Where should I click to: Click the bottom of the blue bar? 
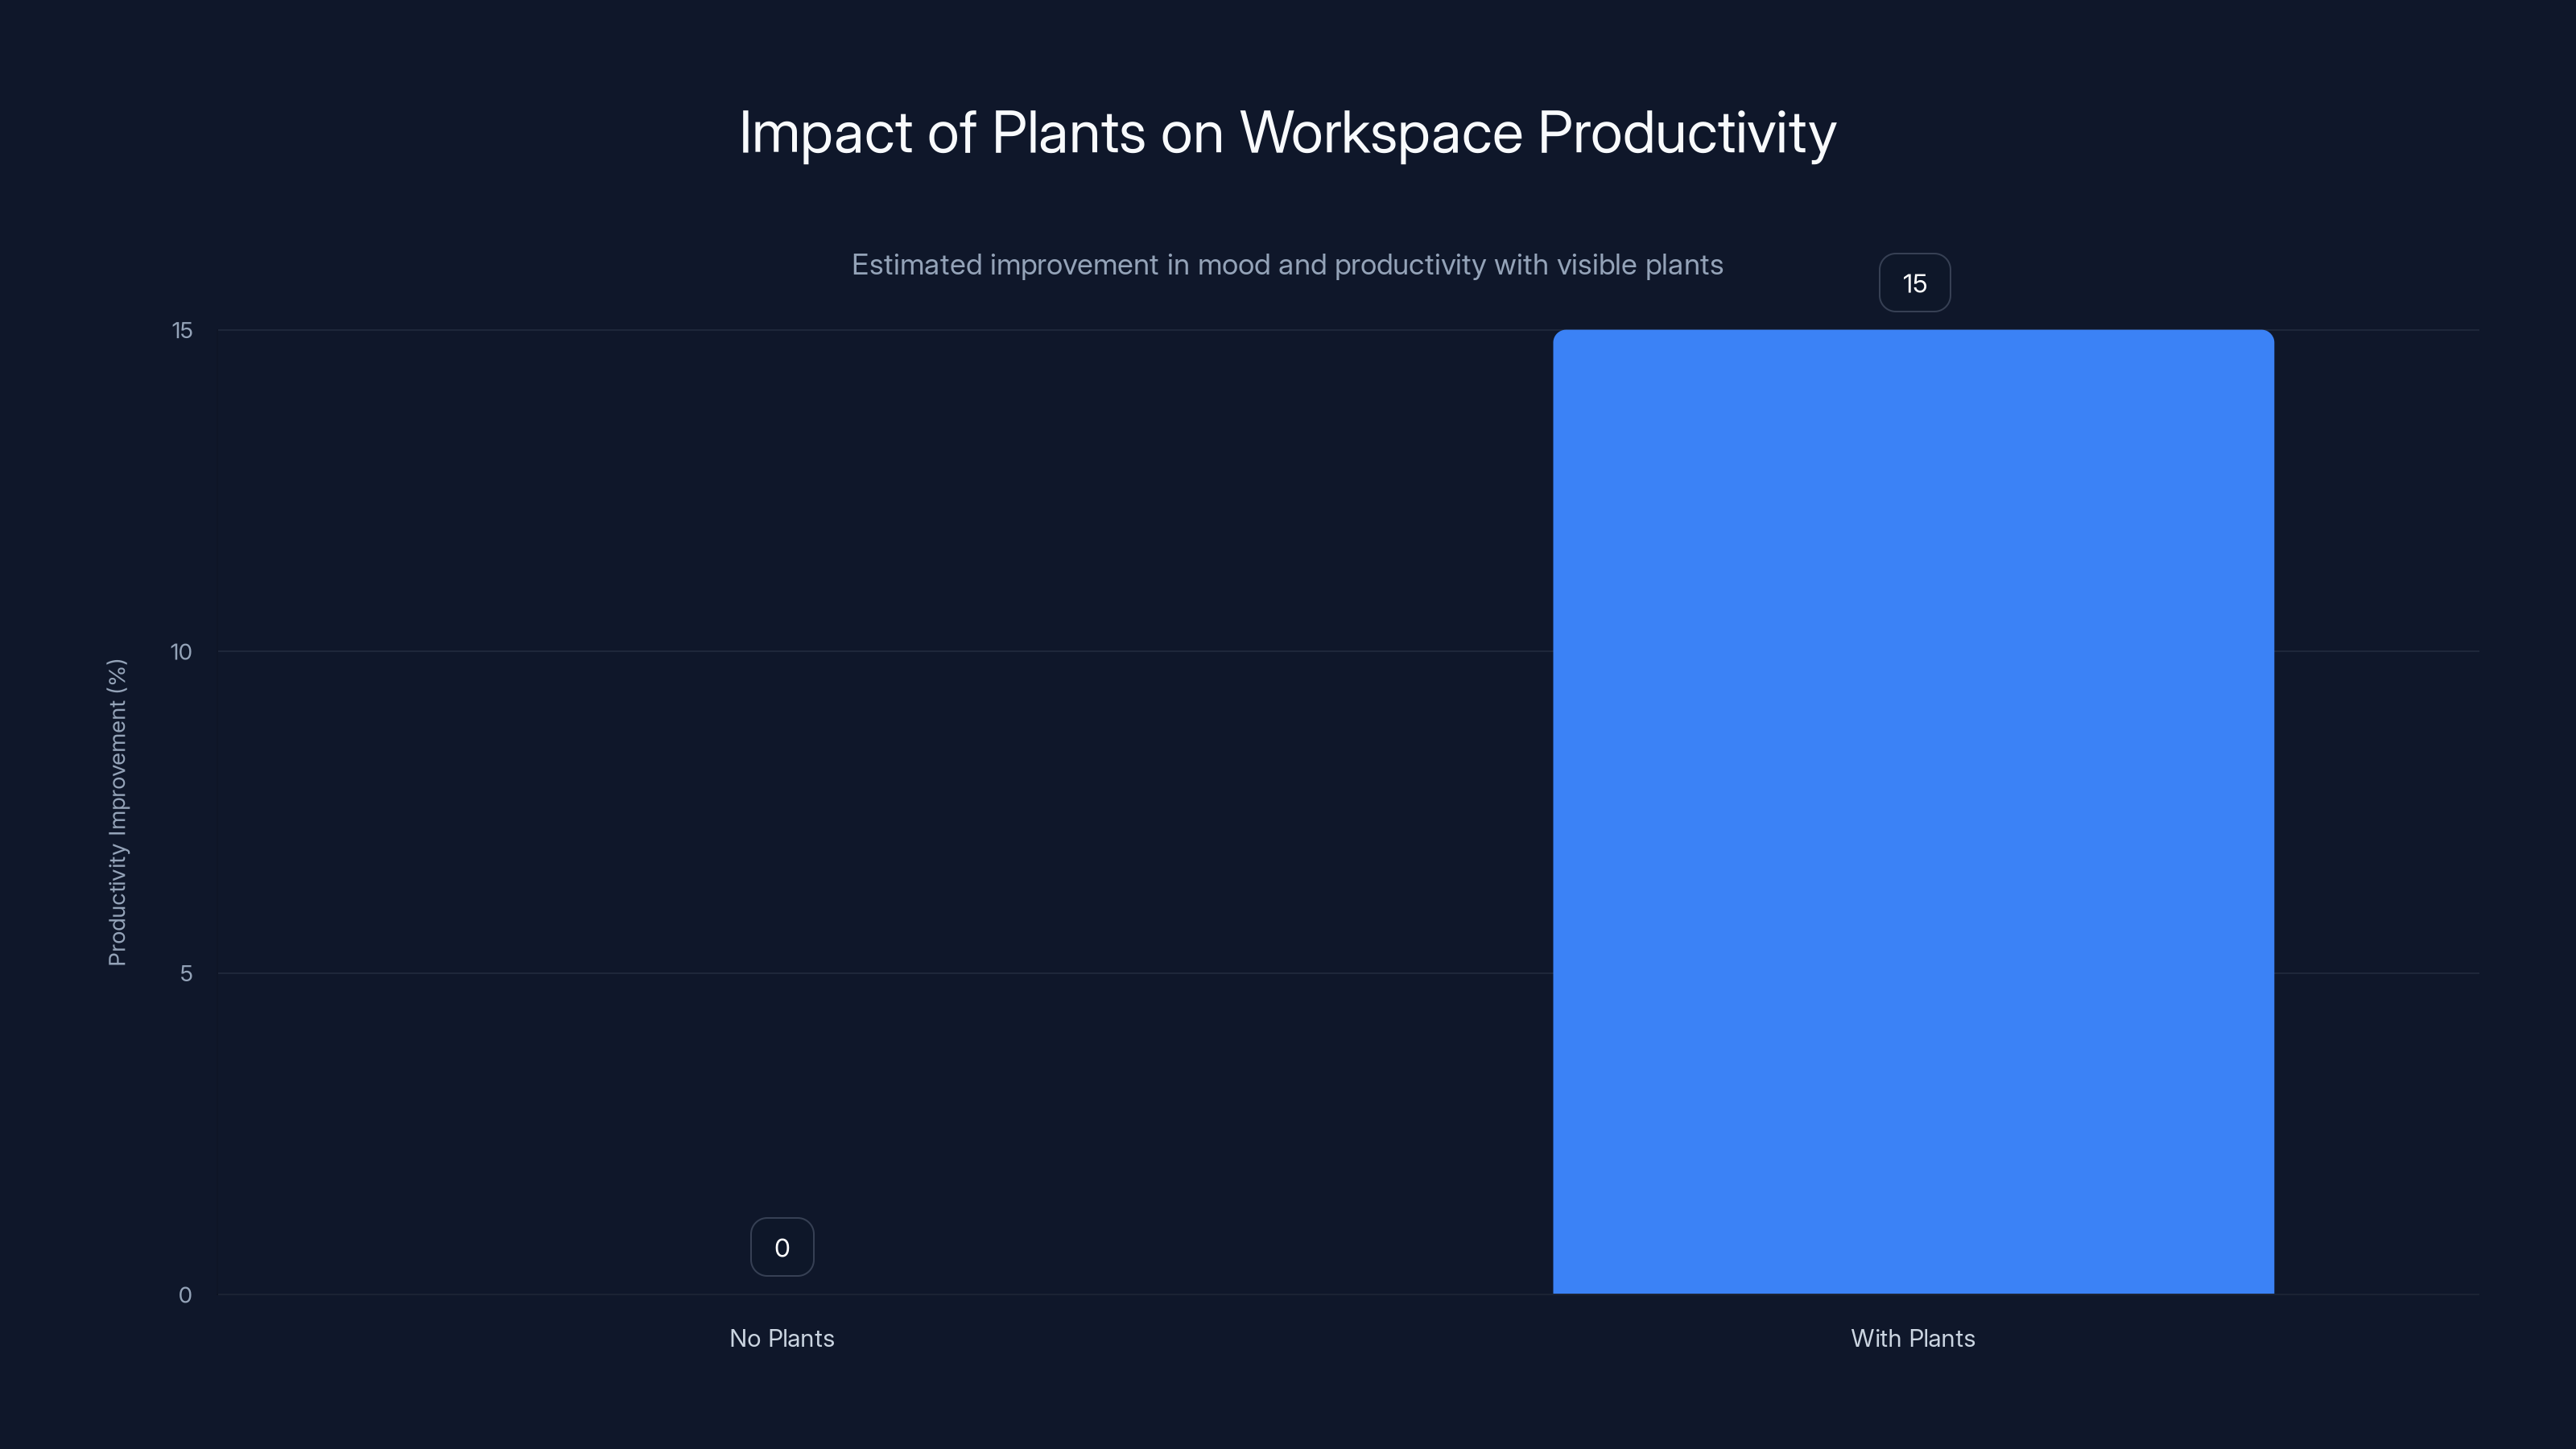point(1914,1285)
